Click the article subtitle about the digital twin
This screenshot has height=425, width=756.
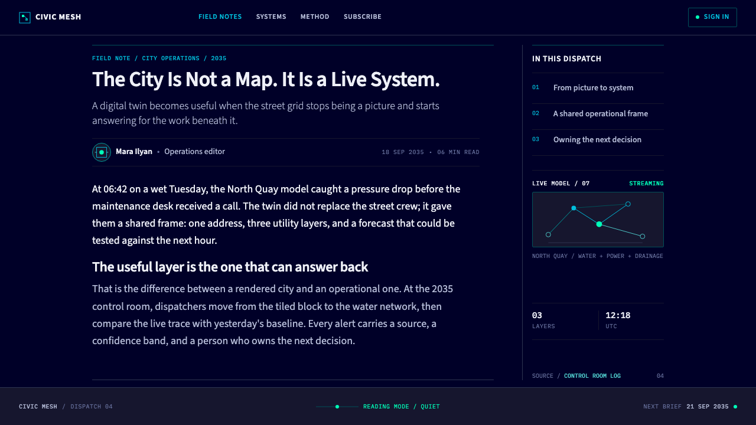click(x=266, y=113)
